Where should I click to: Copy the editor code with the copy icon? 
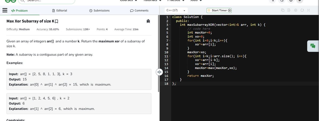[283, 10]
